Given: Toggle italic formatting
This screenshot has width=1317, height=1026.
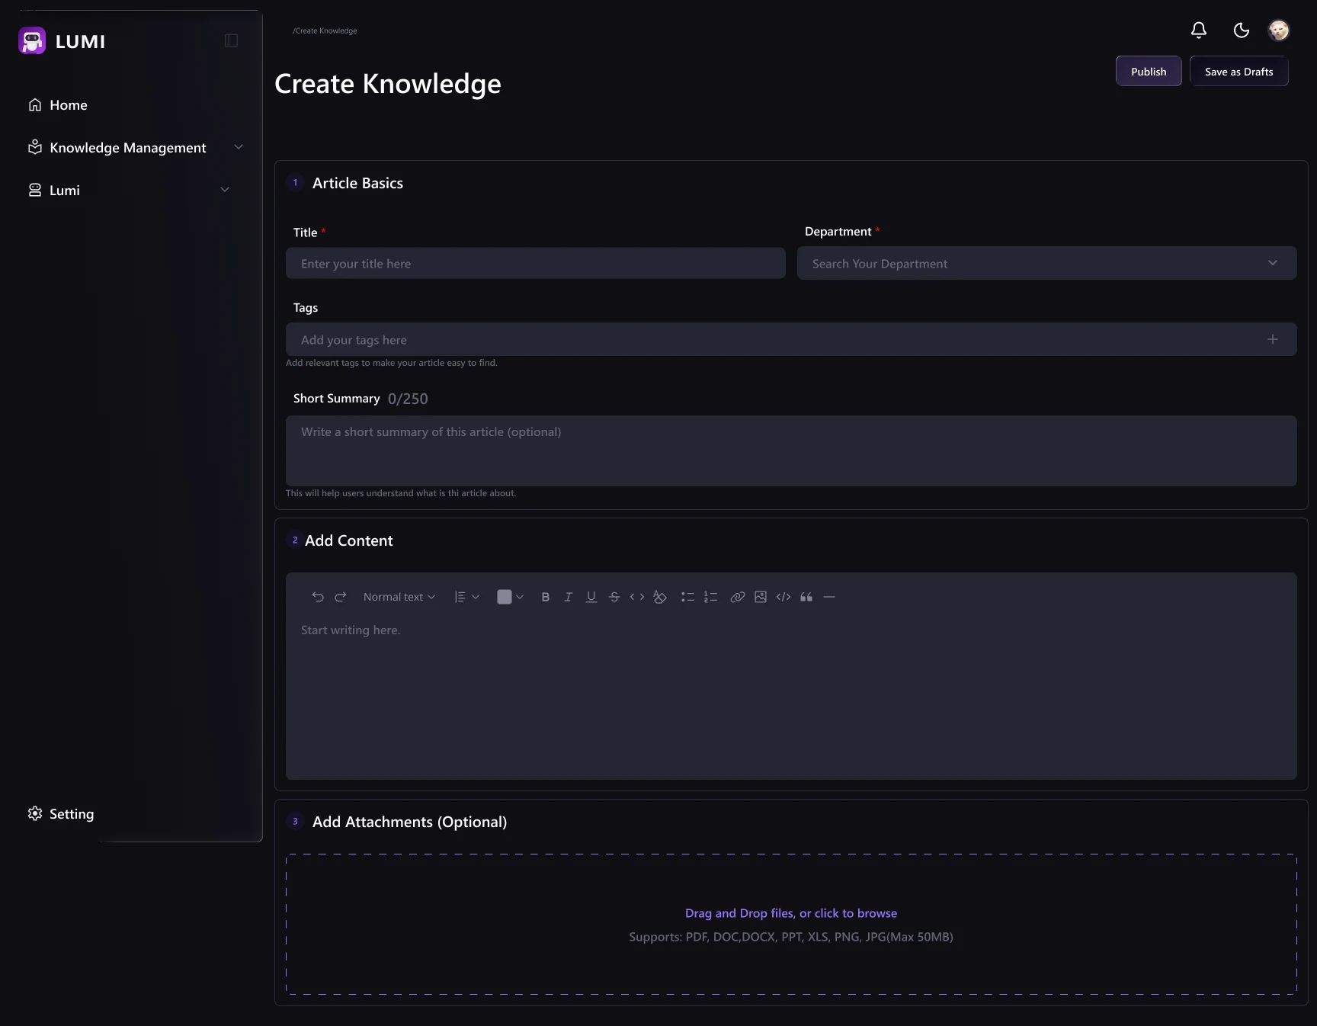Looking at the screenshot, I should coord(568,597).
